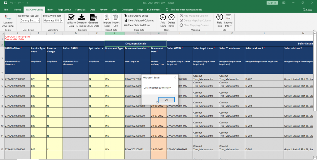Open the File tab
This screenshot has width=317, height=160.
click(x=6, y=10)
